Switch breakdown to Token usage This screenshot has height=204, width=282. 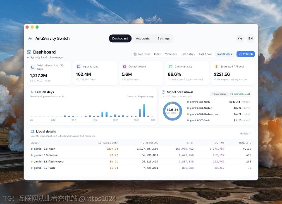click(x=219, y=94)
